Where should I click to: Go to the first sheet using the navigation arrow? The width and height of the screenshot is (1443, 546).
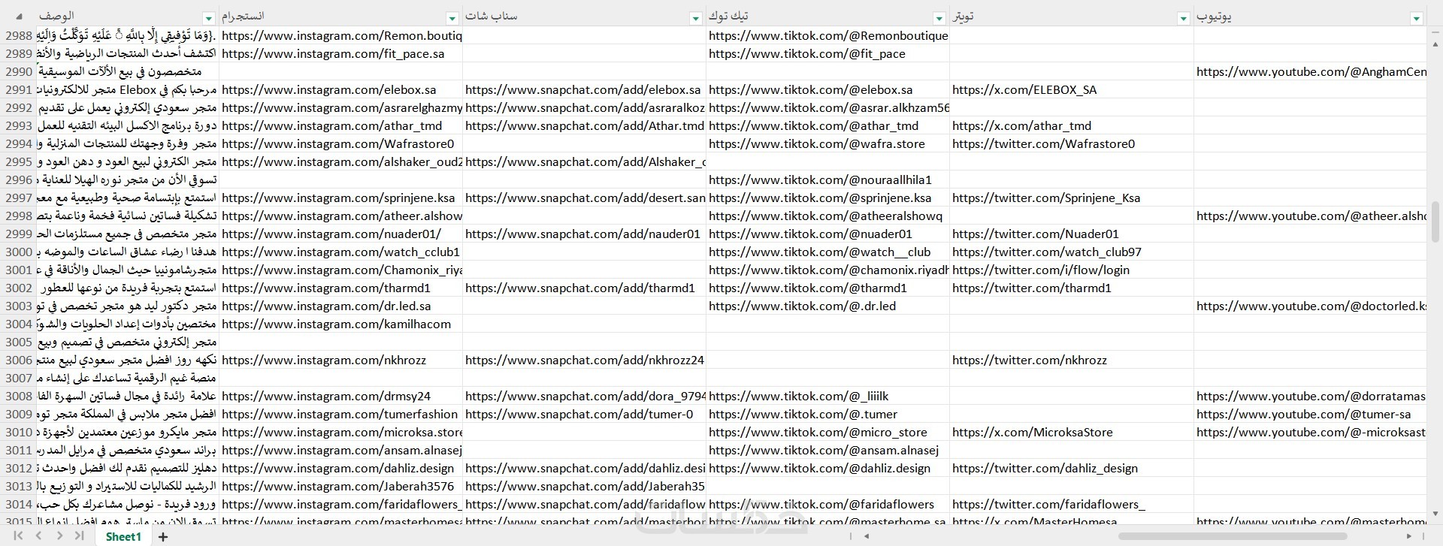click(x=19, y=536)
